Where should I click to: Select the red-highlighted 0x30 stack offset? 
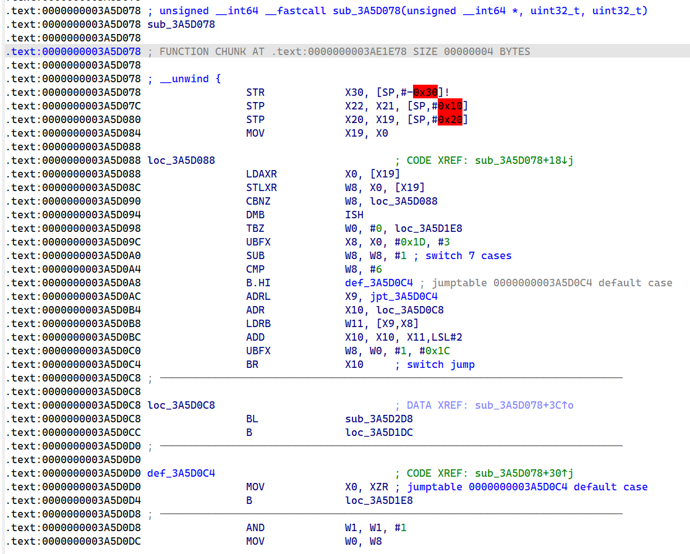425,92
